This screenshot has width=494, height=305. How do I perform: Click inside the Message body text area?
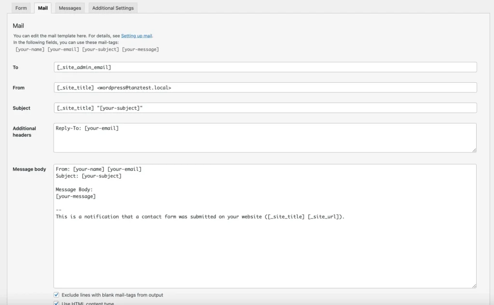[265, 226]
